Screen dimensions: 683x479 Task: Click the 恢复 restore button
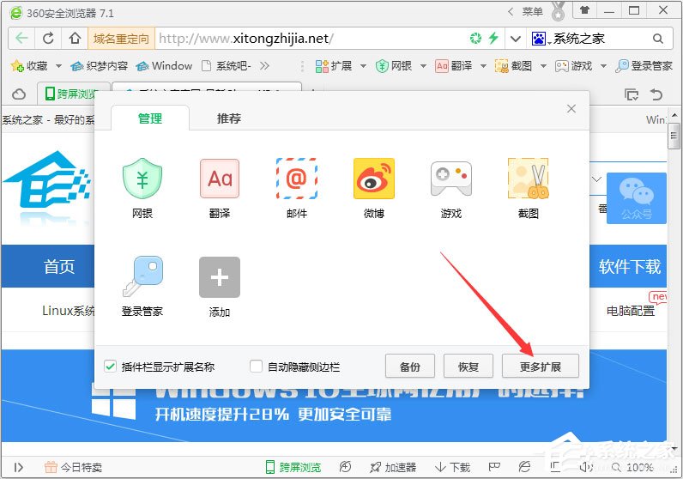point(468,367)
